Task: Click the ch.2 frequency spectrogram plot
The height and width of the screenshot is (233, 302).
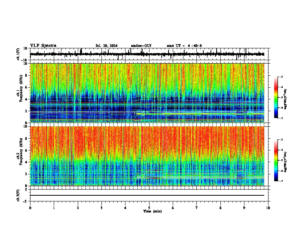Action: 147,156
